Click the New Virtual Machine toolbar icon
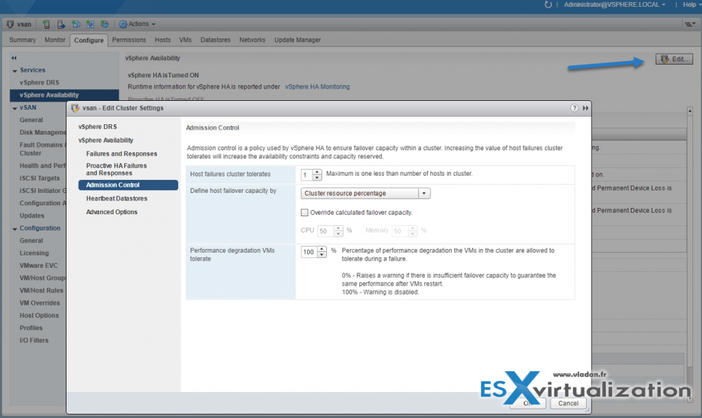The width and height of the screenshot is (702, 418). (x=75, y=24)
